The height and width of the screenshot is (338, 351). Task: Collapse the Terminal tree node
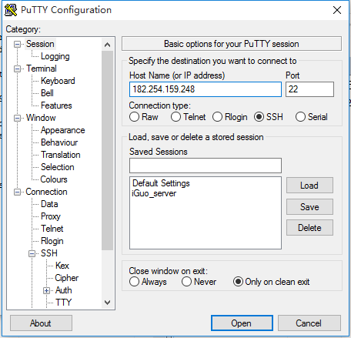pos(17,69)
